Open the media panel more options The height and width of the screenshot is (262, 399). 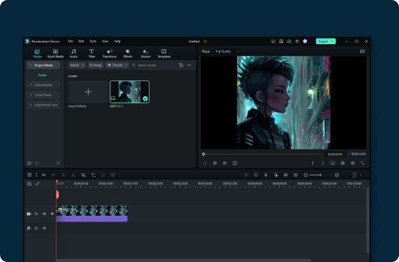189,65
